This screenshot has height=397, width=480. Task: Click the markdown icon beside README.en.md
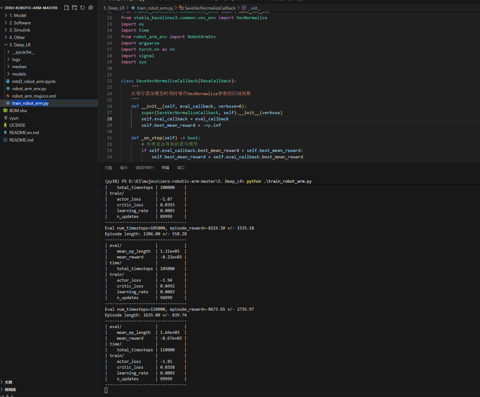click(x=5, y=132)
